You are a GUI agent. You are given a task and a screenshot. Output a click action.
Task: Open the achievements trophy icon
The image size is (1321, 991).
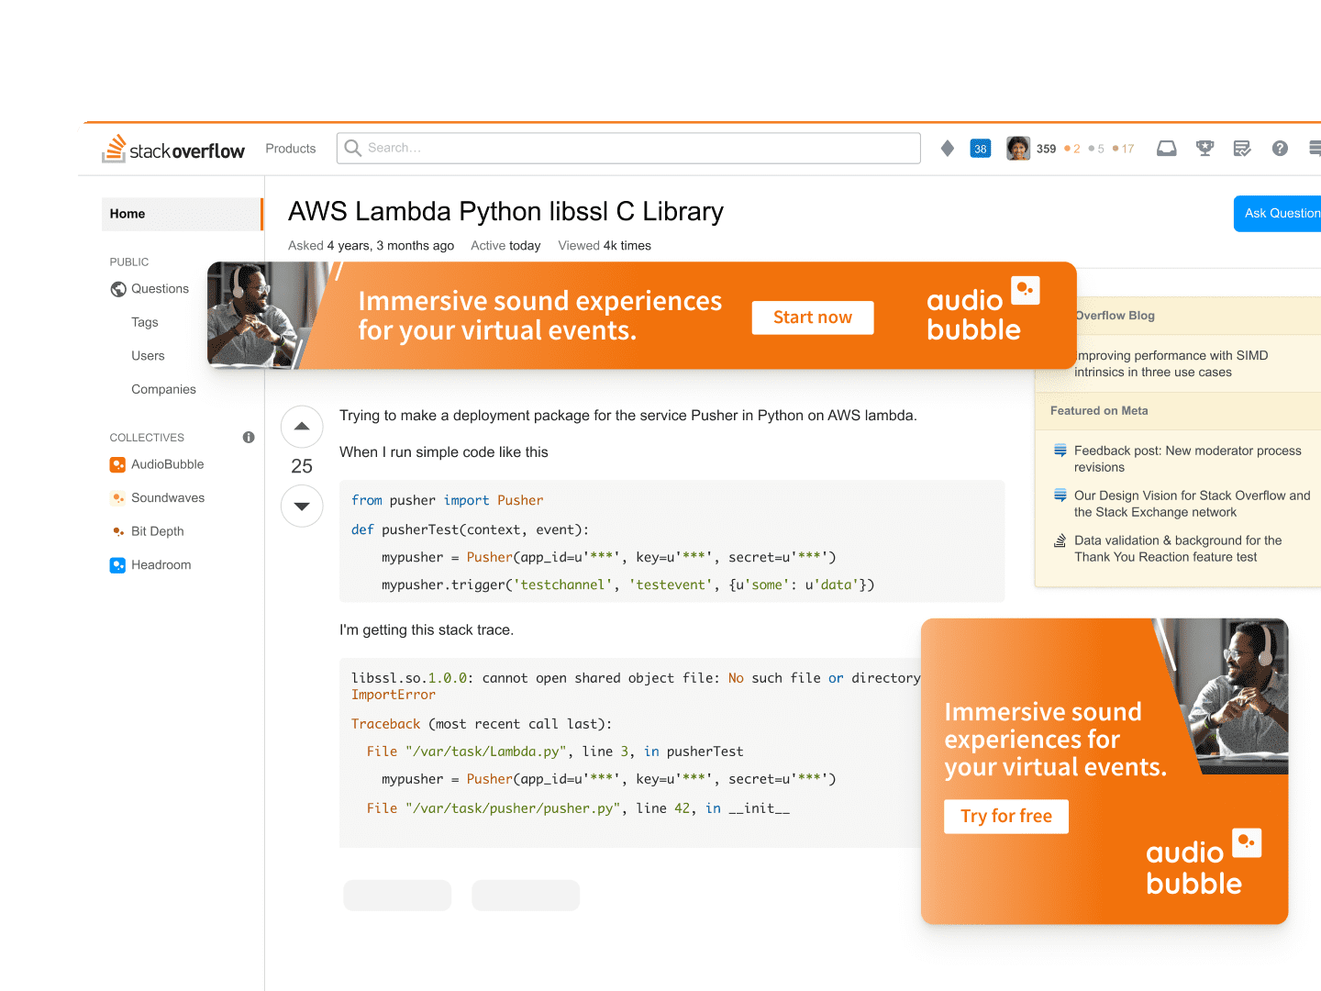pos(1205,149)
